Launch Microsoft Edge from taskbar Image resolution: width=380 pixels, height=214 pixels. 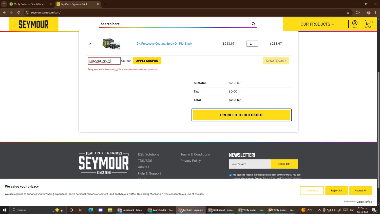(91, 210)
